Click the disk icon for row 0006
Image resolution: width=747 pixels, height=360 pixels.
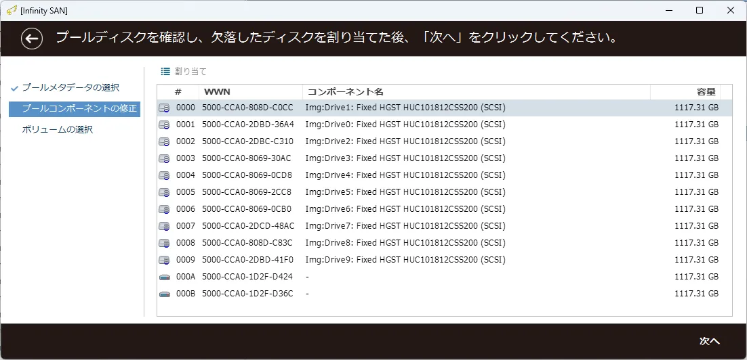point(164,209)
